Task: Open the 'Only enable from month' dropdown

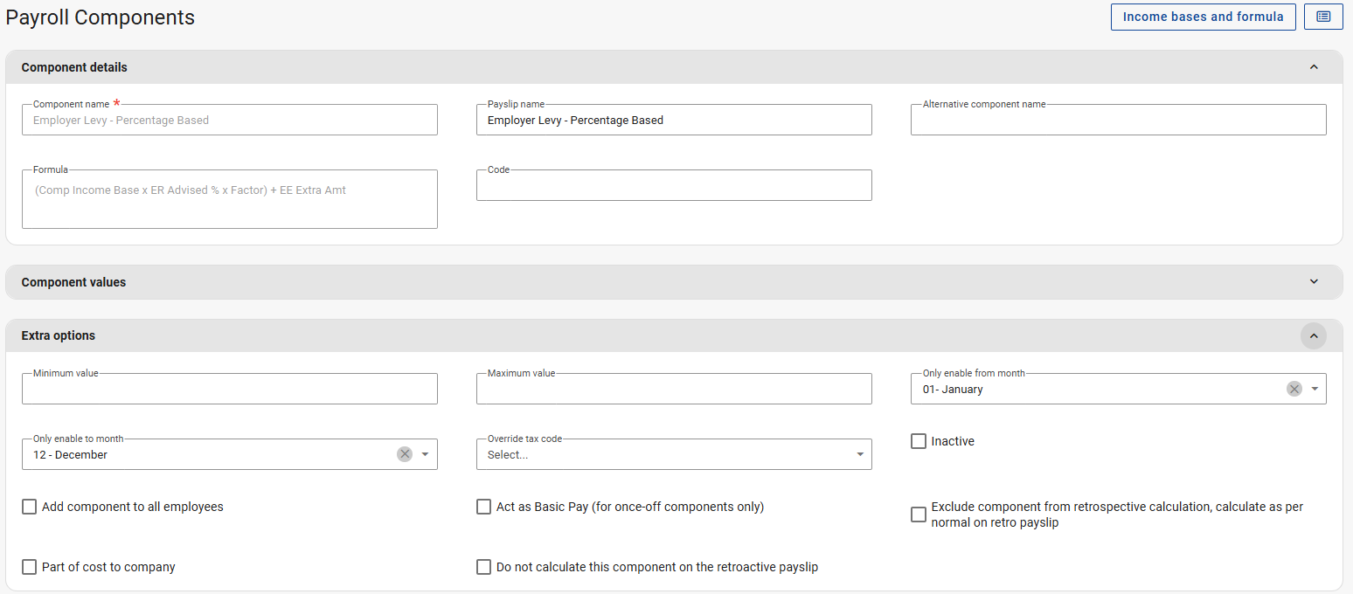Action: [x=1315, y=389]
